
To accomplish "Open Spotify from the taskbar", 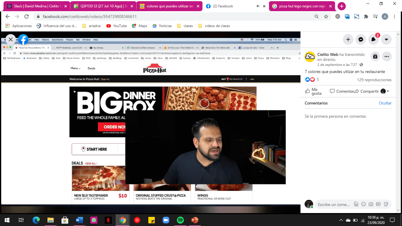I will 180,220.
